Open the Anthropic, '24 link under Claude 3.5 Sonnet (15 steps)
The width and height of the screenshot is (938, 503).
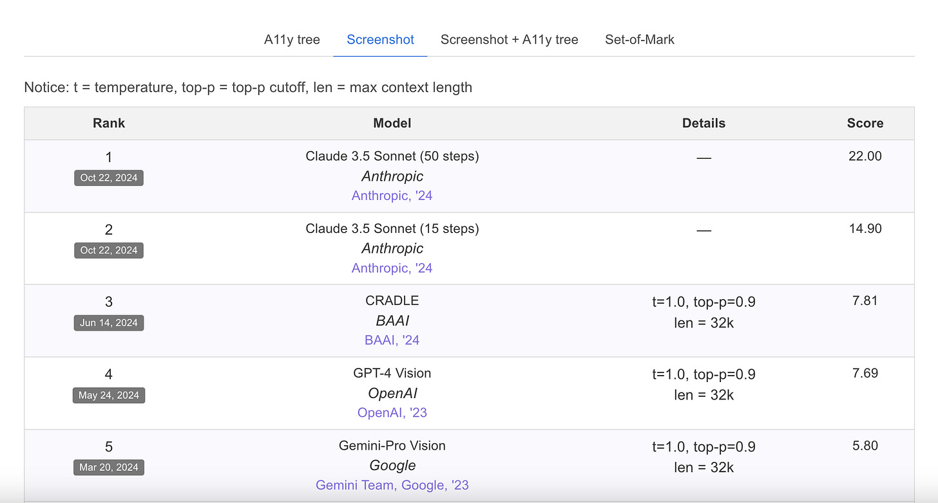392,268
